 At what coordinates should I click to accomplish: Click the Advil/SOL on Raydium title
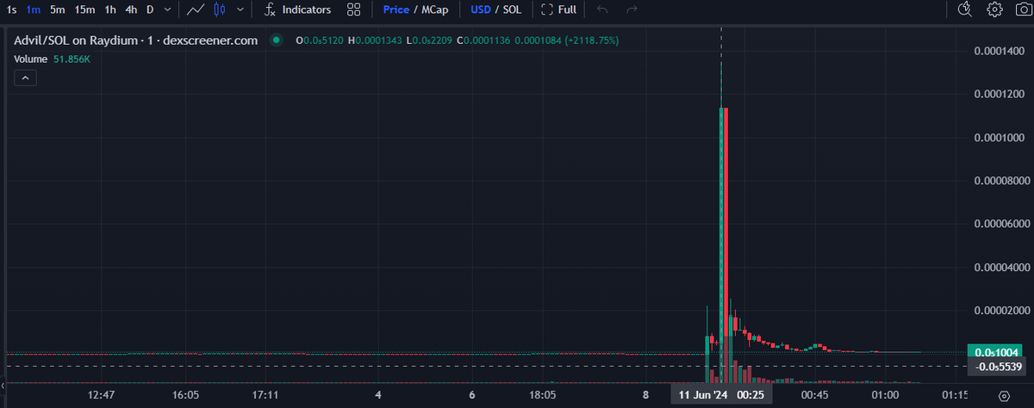click(135, 40)
